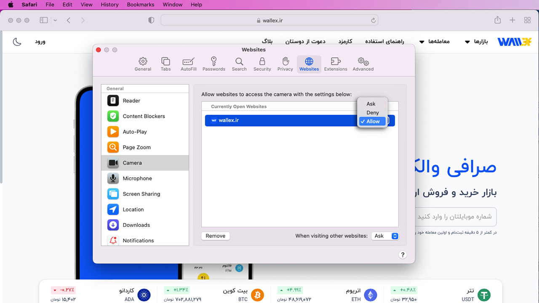Select Microphone in the sidebar
Viewport: 539px width, 303px height.
[x=145, y=178]
